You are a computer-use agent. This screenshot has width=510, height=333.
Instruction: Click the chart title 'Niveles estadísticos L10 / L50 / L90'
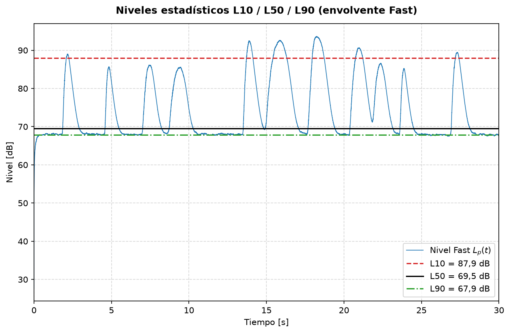266,10
